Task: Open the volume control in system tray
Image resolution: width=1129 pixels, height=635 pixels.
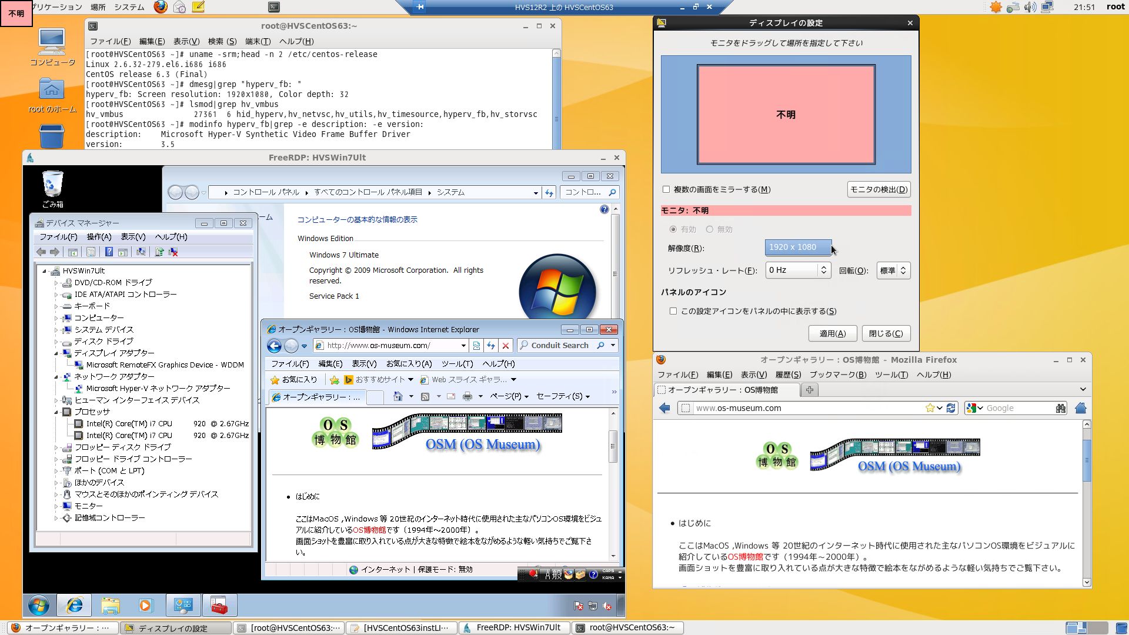Action: (x=1030, y=7)
